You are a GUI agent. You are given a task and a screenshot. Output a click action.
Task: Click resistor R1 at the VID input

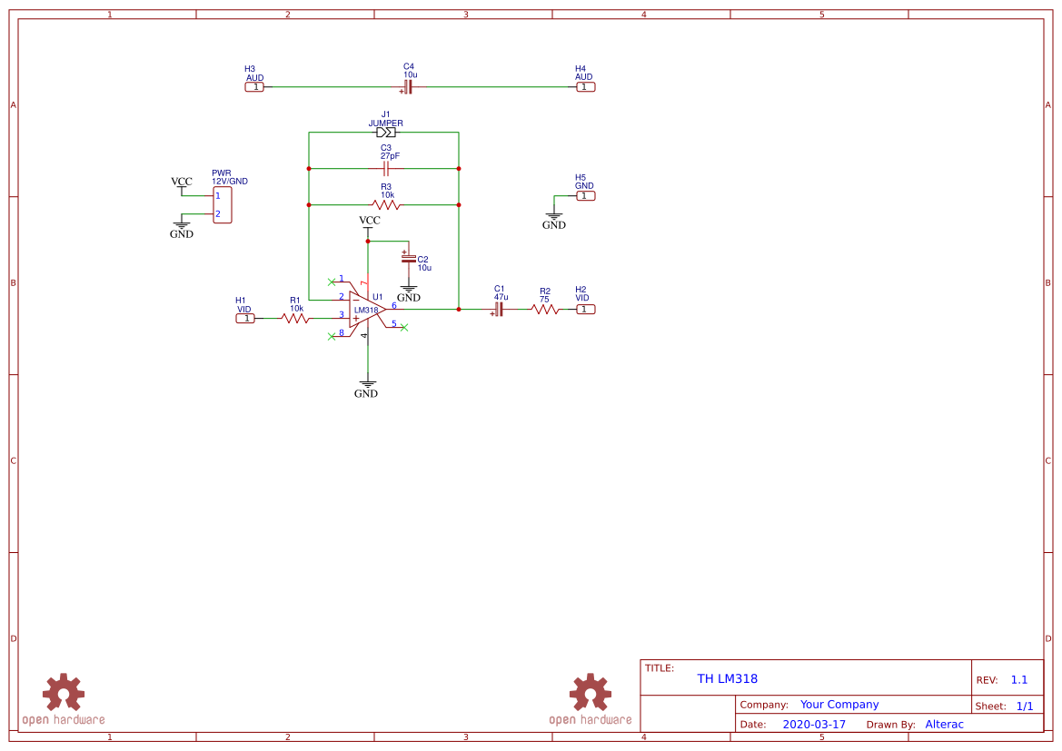click(x=296, y=319)
